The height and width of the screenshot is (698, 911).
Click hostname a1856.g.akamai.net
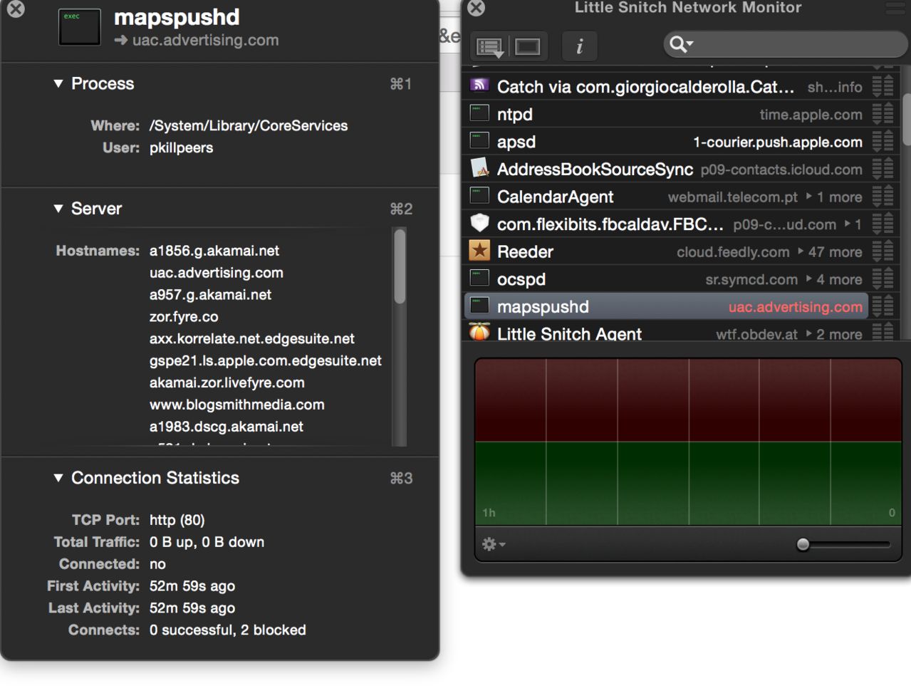[x=214, y=251]
